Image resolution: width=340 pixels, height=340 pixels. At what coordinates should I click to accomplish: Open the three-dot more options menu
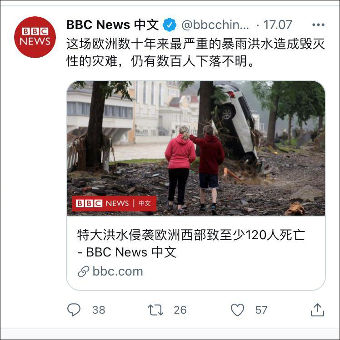[x=318, y=25]
